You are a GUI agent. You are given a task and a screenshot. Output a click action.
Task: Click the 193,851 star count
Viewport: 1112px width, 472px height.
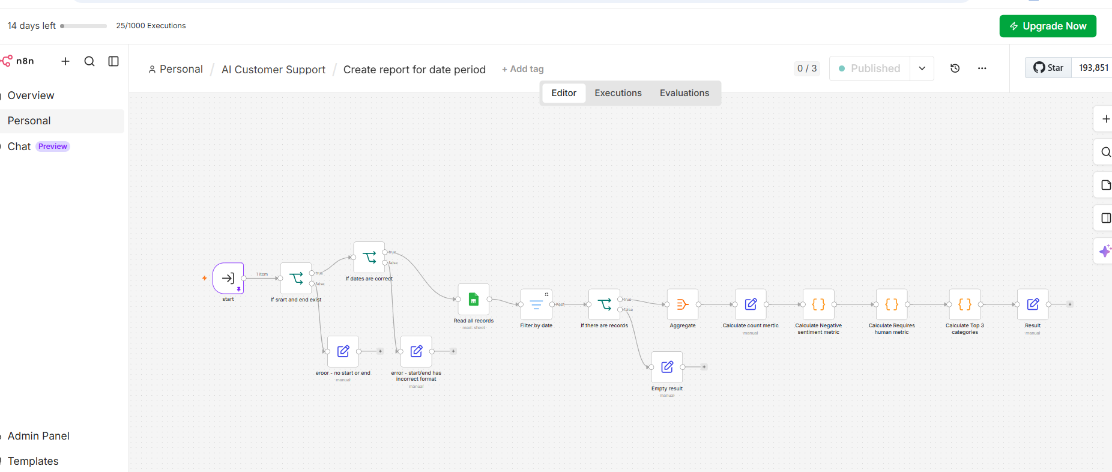(x=1093, y=68)
